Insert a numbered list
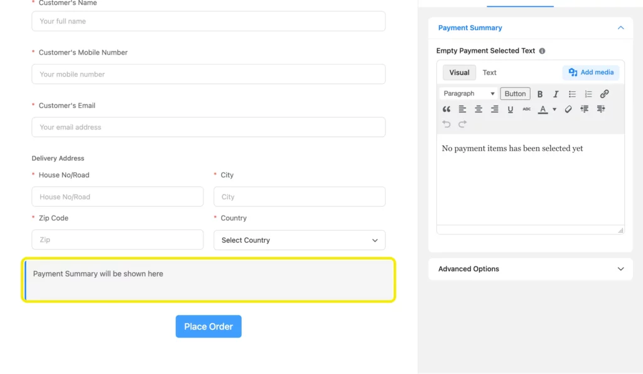Viewport: 643px width, 374px height. (588, 94)
